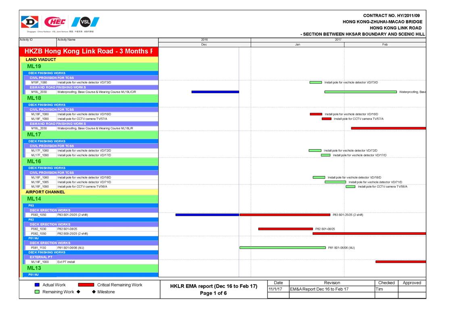453x320 pixels.
Task: Click the red bar for P82 S09-25/25
Action: (369, 234)
